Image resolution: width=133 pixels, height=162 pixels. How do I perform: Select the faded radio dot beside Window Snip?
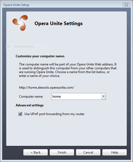(8, 46)
